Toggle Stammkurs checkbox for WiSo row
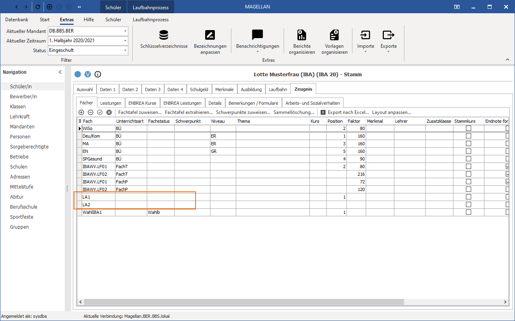The height and width of the screenshot is (321, 515). point(468,128)
